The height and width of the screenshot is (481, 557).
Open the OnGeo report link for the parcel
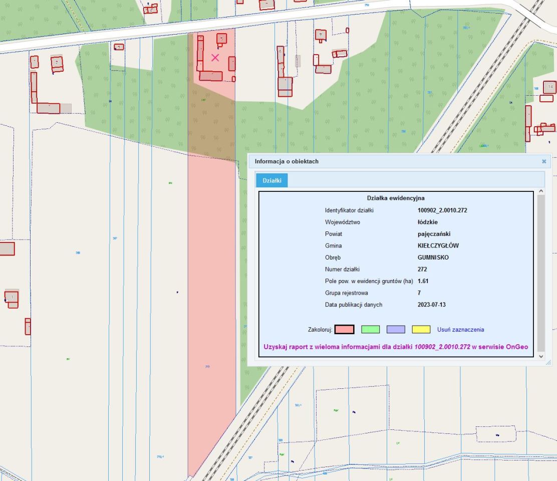pyautogui.click(x=396, y=347)
